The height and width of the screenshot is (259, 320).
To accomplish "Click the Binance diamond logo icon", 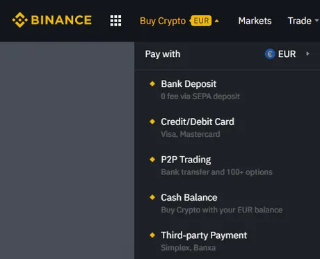I will [x=20, y=20].
